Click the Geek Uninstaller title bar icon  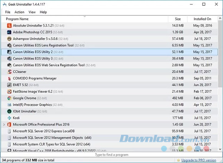5,4
